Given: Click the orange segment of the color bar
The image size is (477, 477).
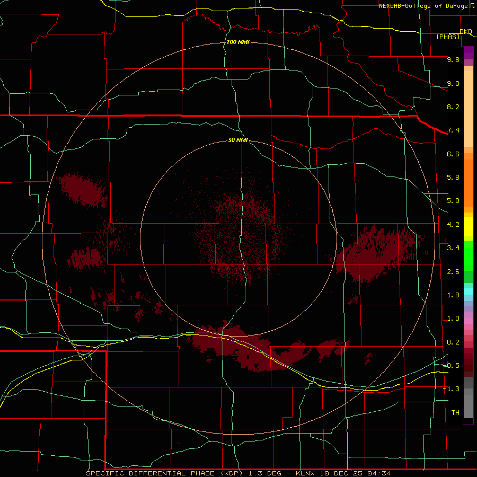Looking at the screenshot, I should tap(468, 182).
